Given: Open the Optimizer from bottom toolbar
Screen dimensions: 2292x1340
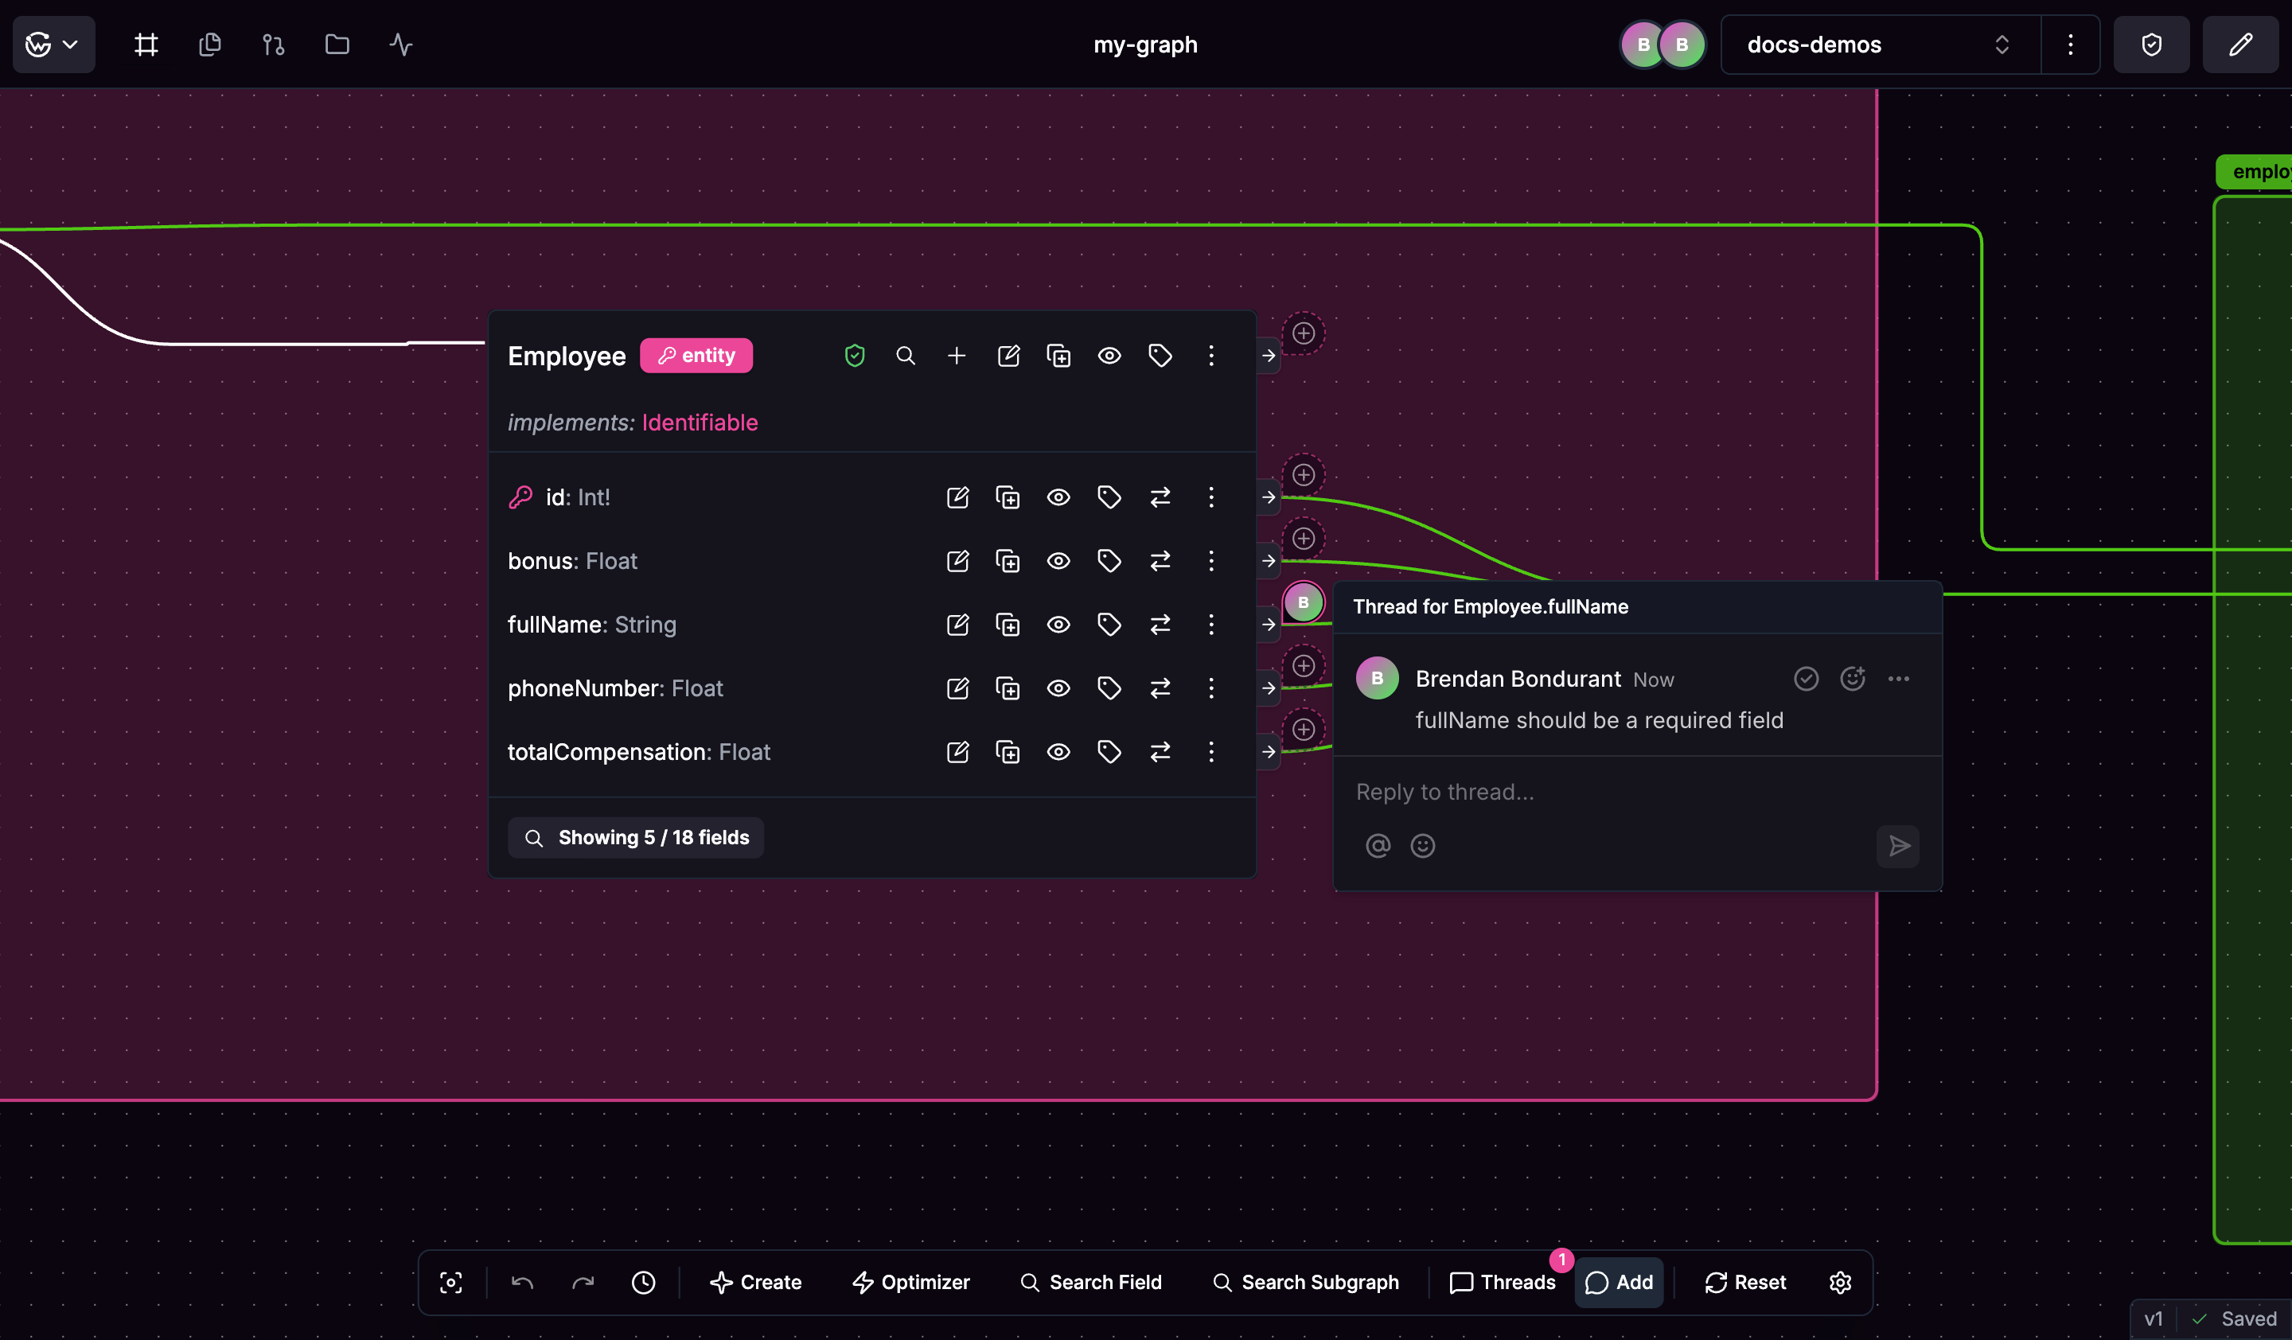Looking at the screenshot, I should point(911,1282).
